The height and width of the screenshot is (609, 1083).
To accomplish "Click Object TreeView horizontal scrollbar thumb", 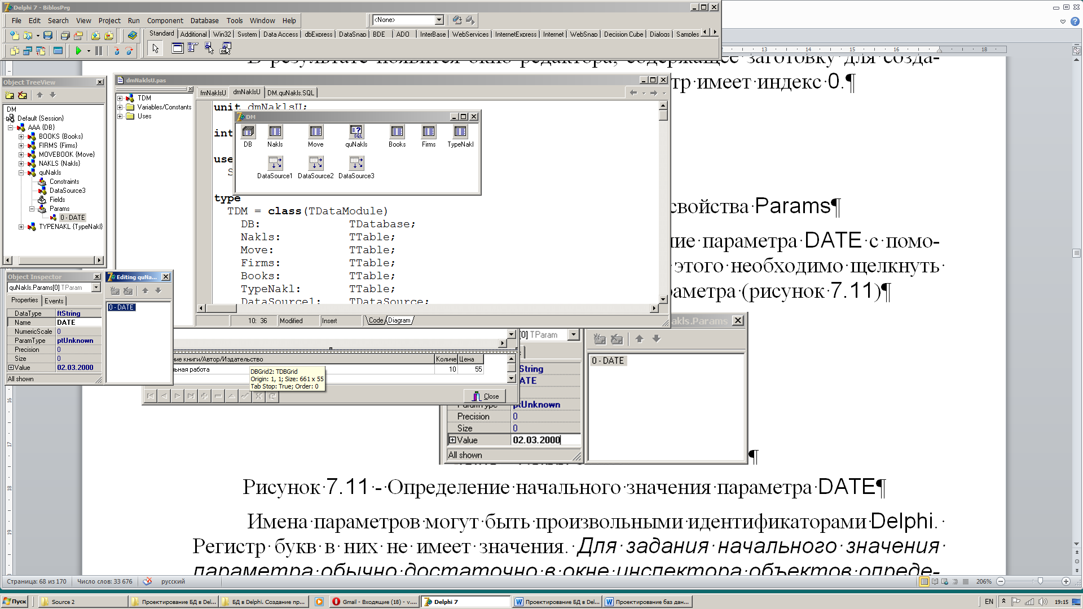I will click(56, 261).
